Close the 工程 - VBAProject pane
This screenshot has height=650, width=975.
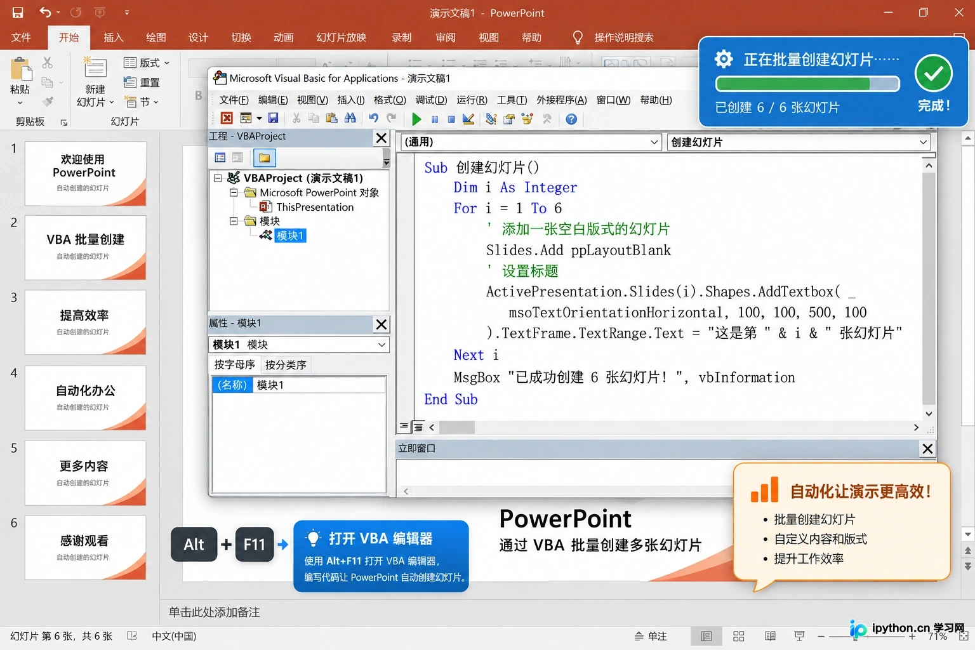click(x=381, y=138)
